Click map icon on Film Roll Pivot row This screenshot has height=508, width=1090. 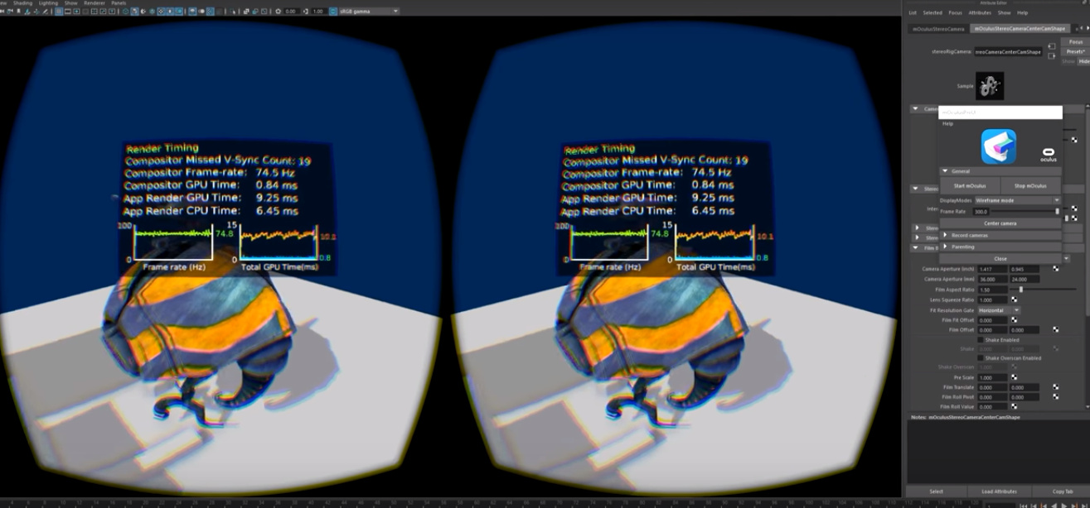tap(1056, 396)
